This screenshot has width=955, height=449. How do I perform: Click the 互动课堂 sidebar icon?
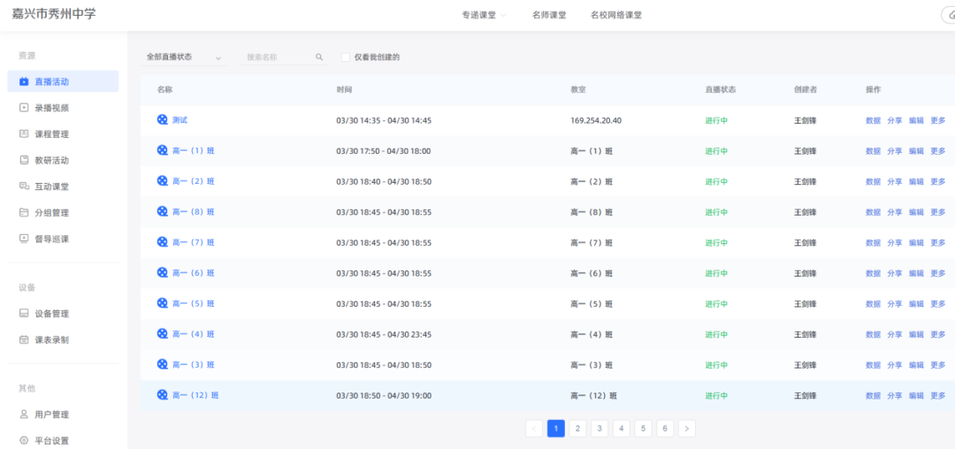tap(24, 186)
